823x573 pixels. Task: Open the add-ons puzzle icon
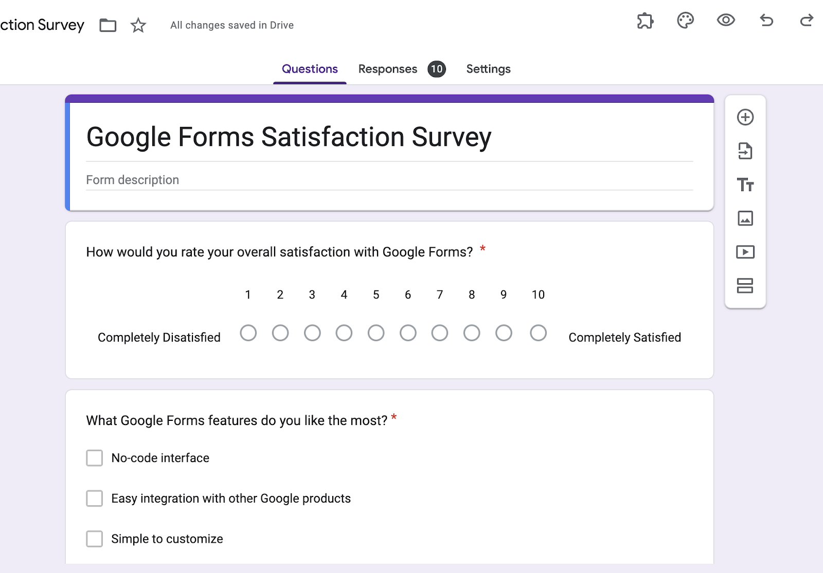coord(645,21)
